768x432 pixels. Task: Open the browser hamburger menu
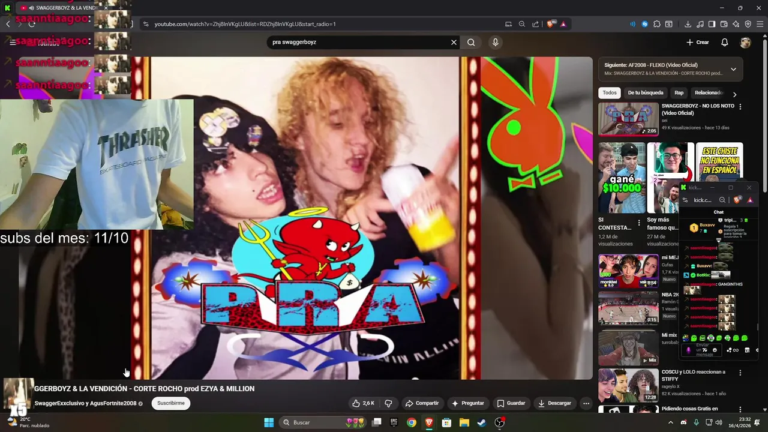[x=760, y=24]
